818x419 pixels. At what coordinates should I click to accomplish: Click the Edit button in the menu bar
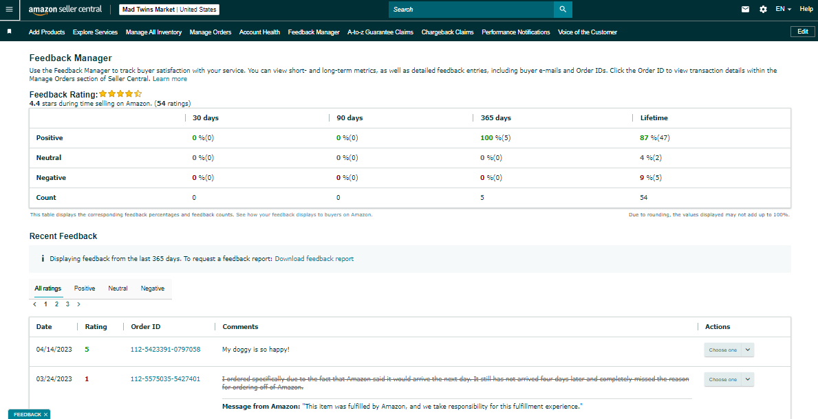click(803, 32)
